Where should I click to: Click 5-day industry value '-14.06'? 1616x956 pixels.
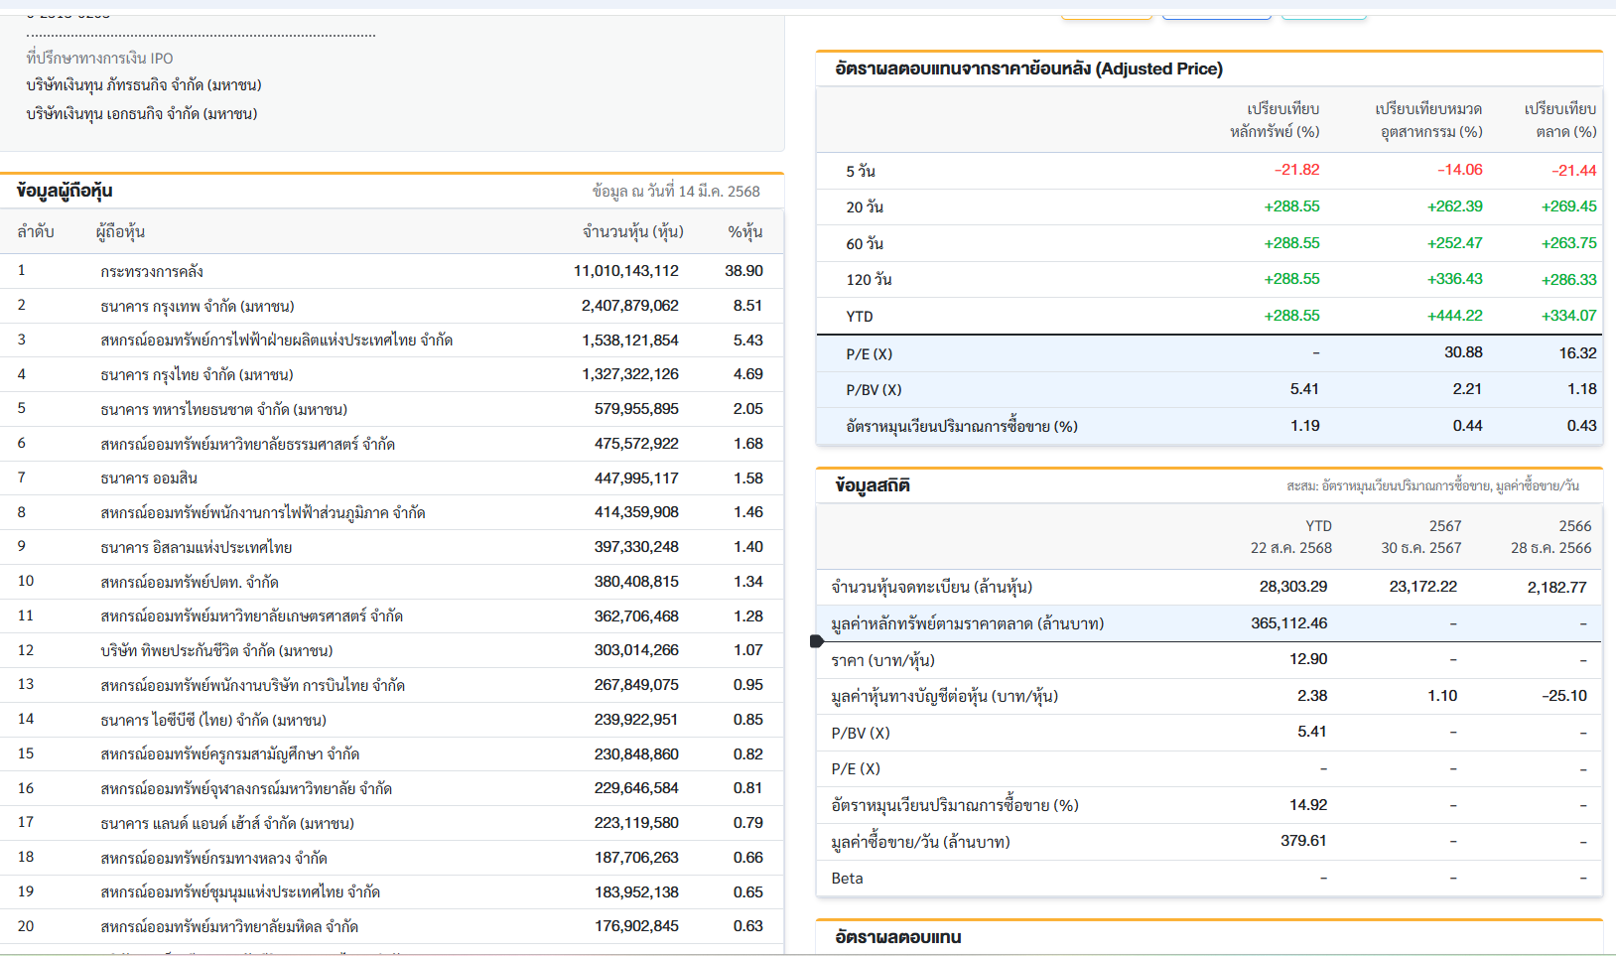coord(1459,170)
